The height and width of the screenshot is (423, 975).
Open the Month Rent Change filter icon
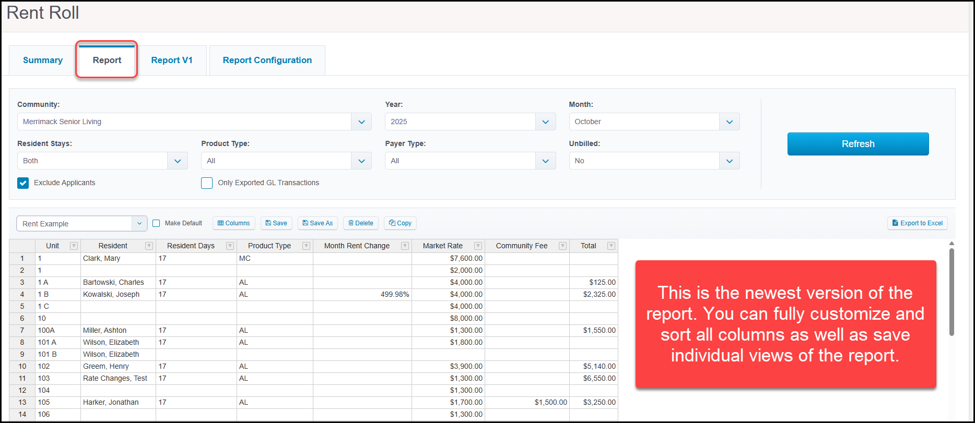tap(405, 246)
